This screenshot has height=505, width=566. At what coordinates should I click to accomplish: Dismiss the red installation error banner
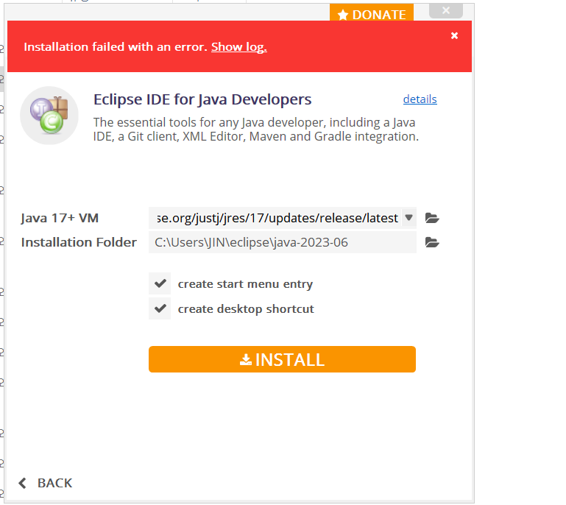pos(454,35)
